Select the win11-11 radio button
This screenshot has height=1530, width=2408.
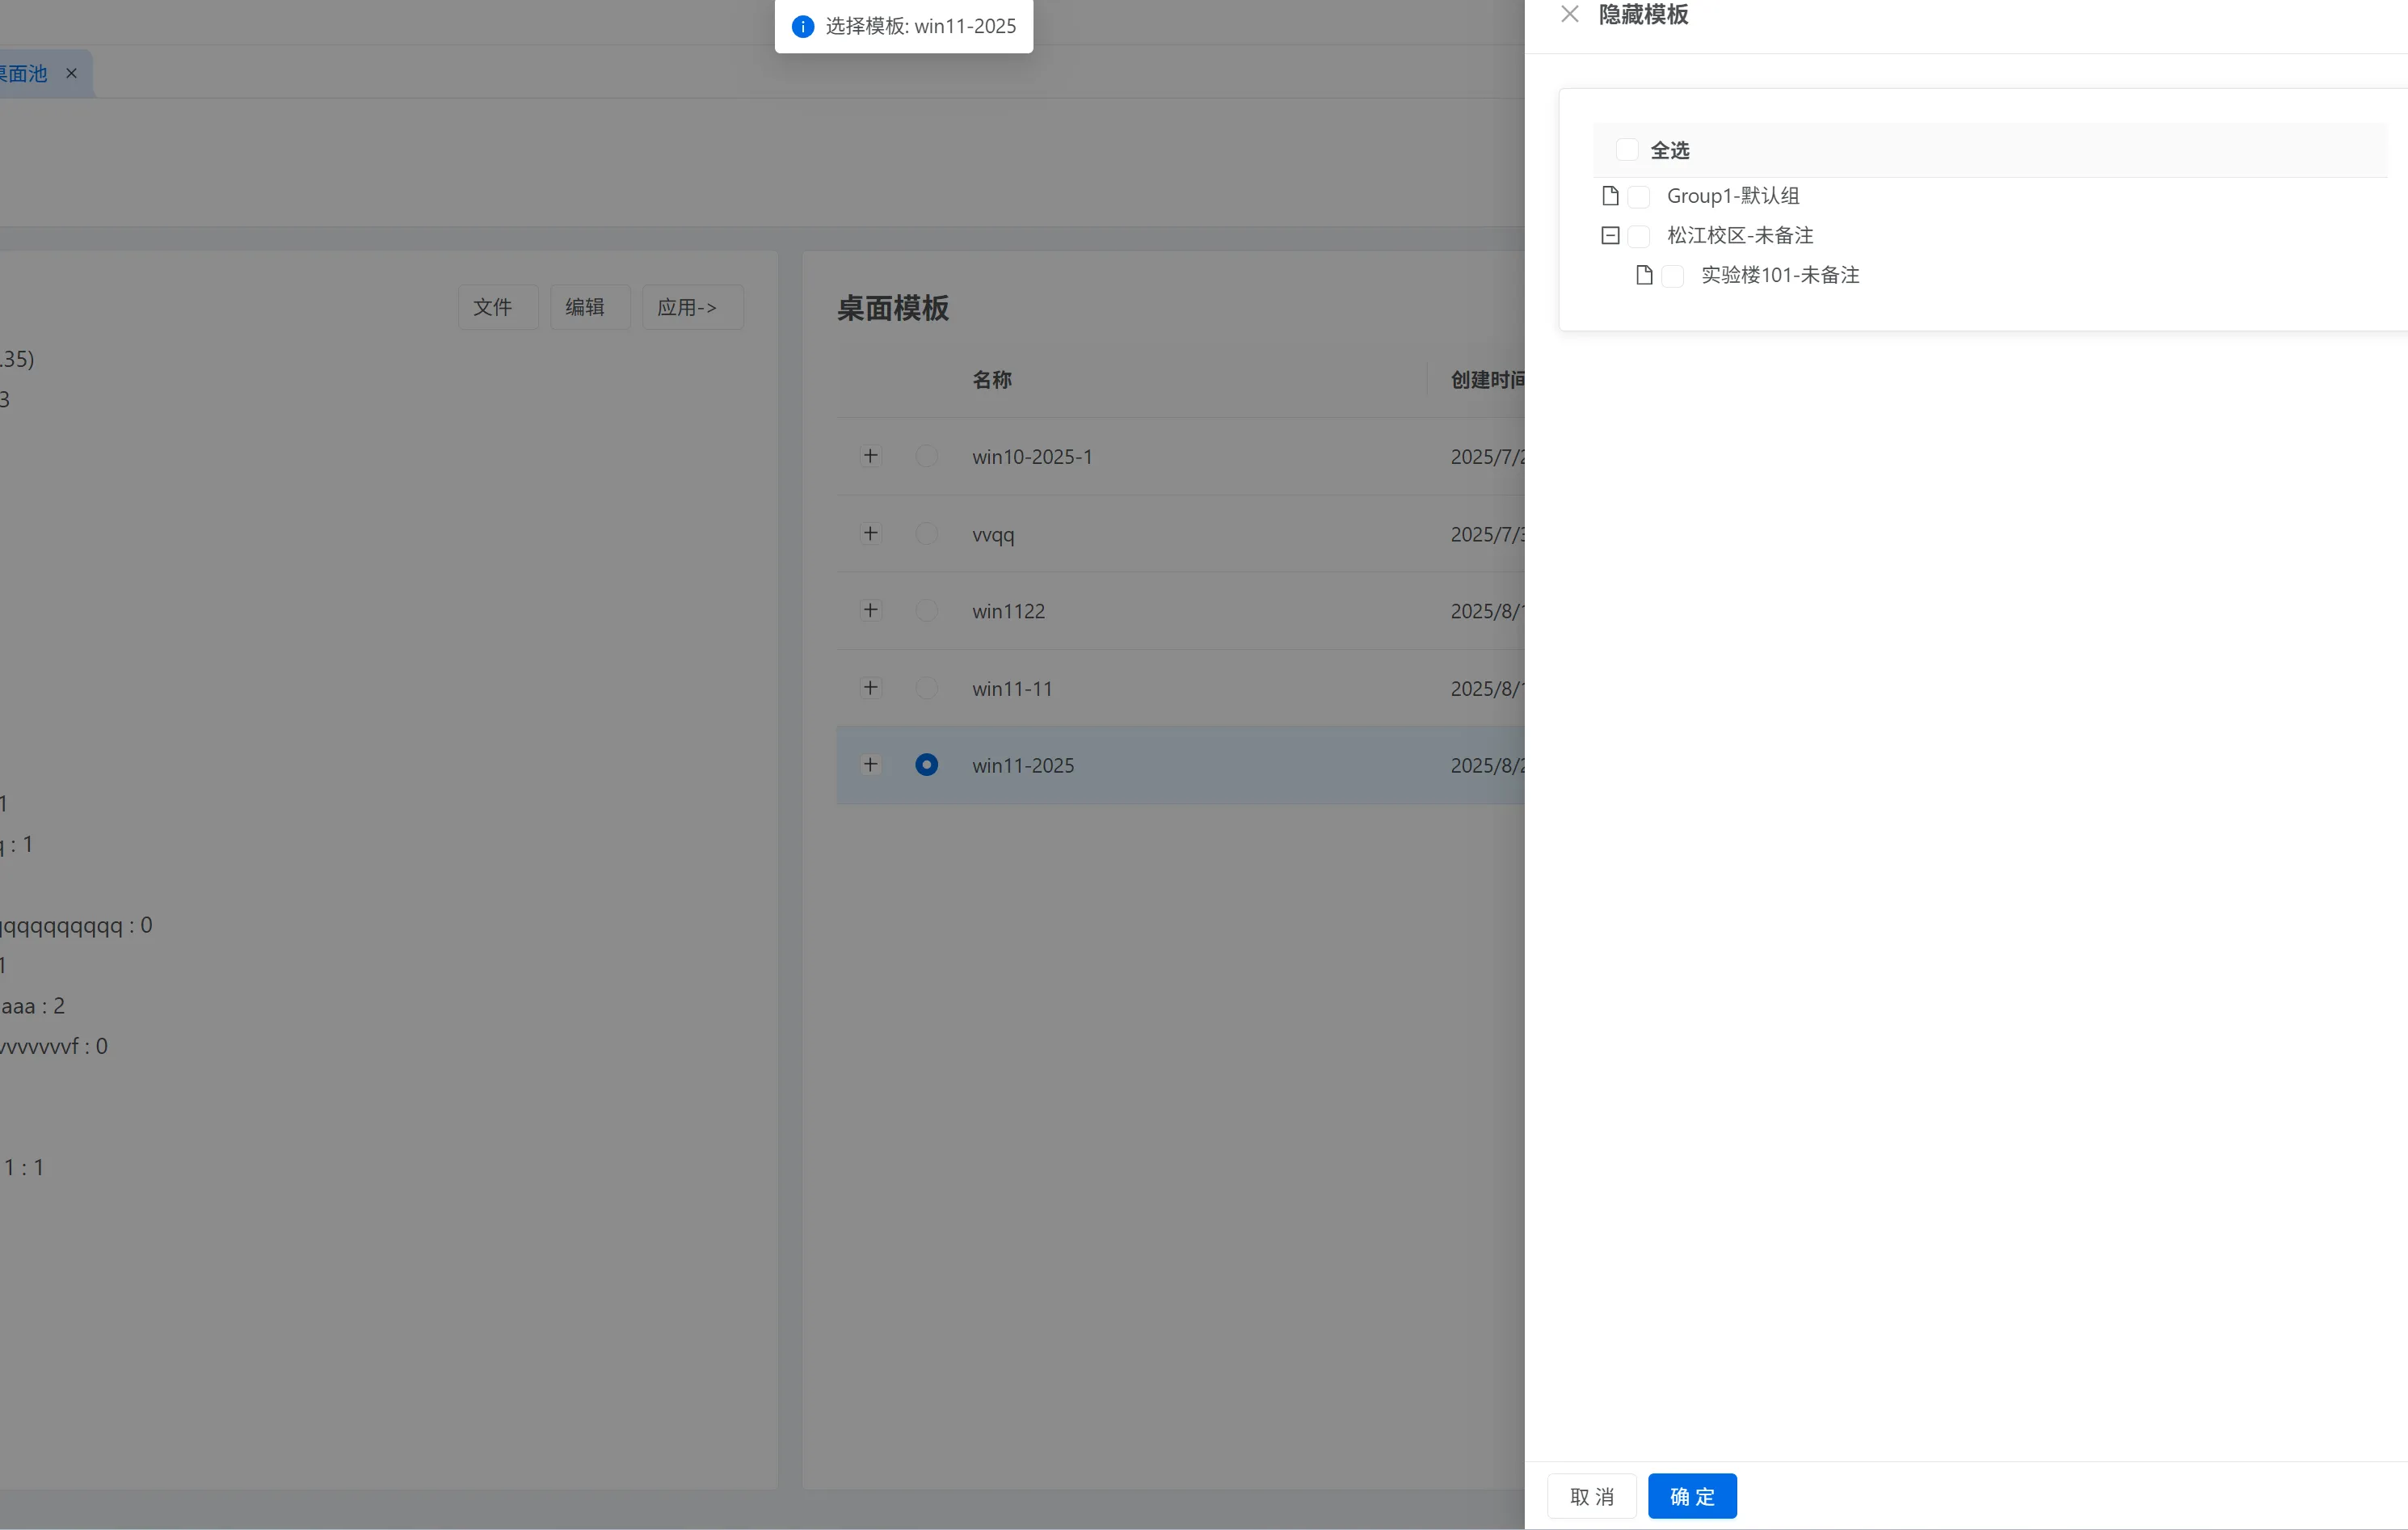pyautogui.click(x=926, y=687)
